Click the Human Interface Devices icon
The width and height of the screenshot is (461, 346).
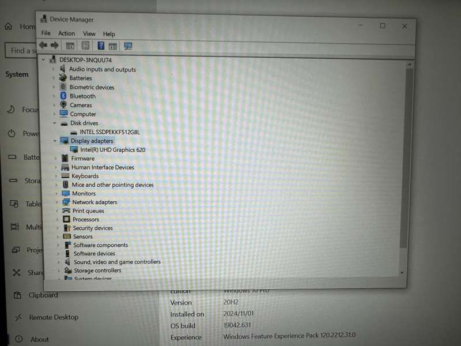pos(65,167)
